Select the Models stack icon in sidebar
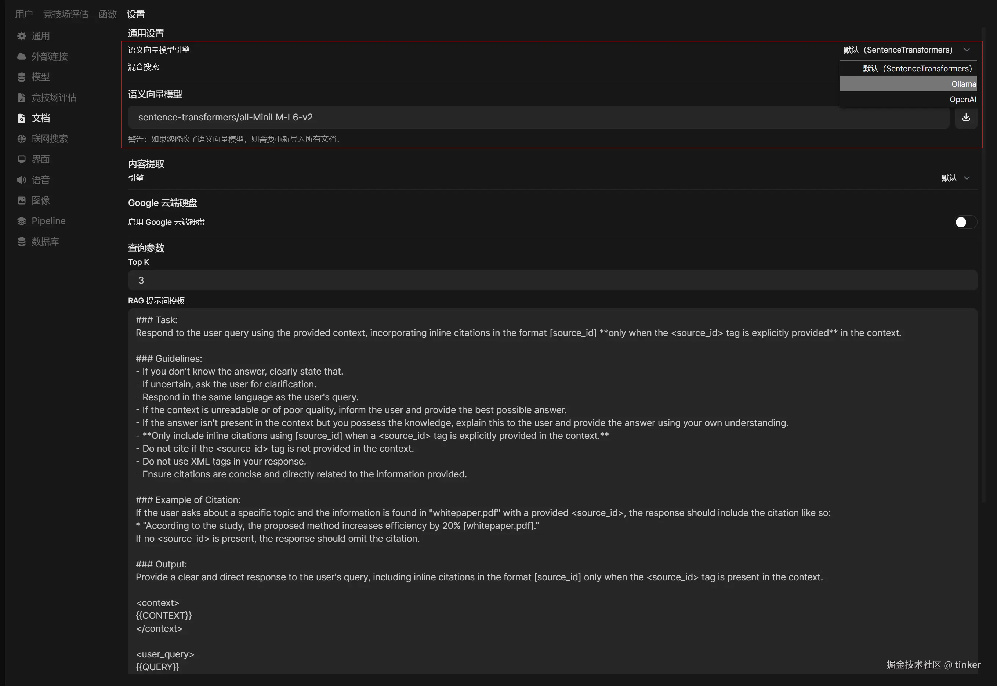The width and height of the screenshot is (997, 686). (22, 77)
